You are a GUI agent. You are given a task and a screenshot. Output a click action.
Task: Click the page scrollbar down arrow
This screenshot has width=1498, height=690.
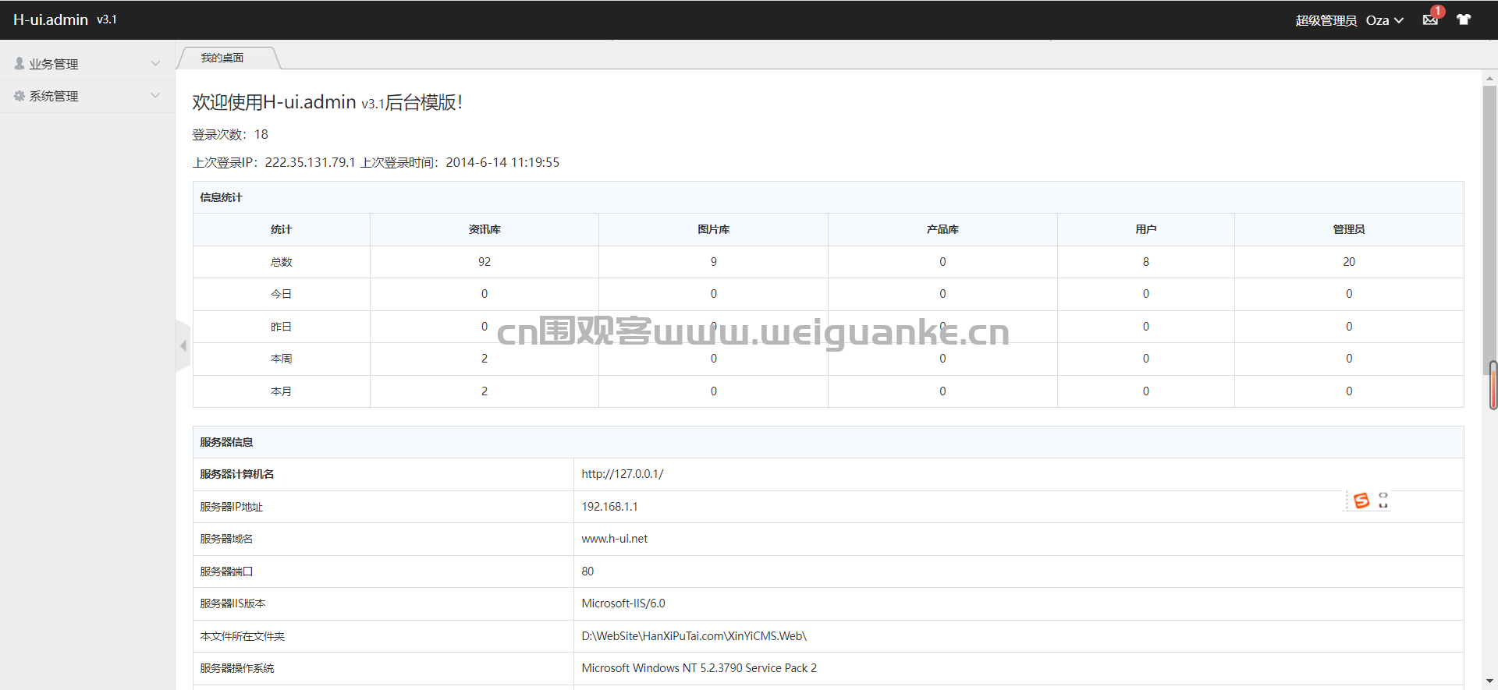point(1489,681)
